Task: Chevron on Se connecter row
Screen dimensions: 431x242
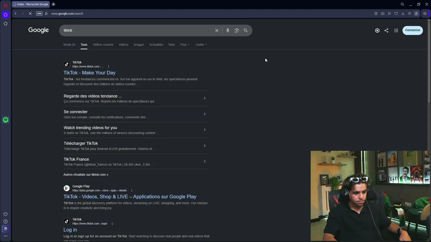Action: [204, 114]
